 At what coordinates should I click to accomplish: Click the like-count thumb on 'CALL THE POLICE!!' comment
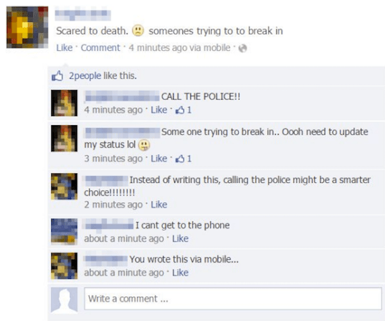180,110
